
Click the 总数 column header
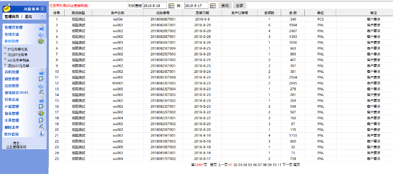click(293, 13)
